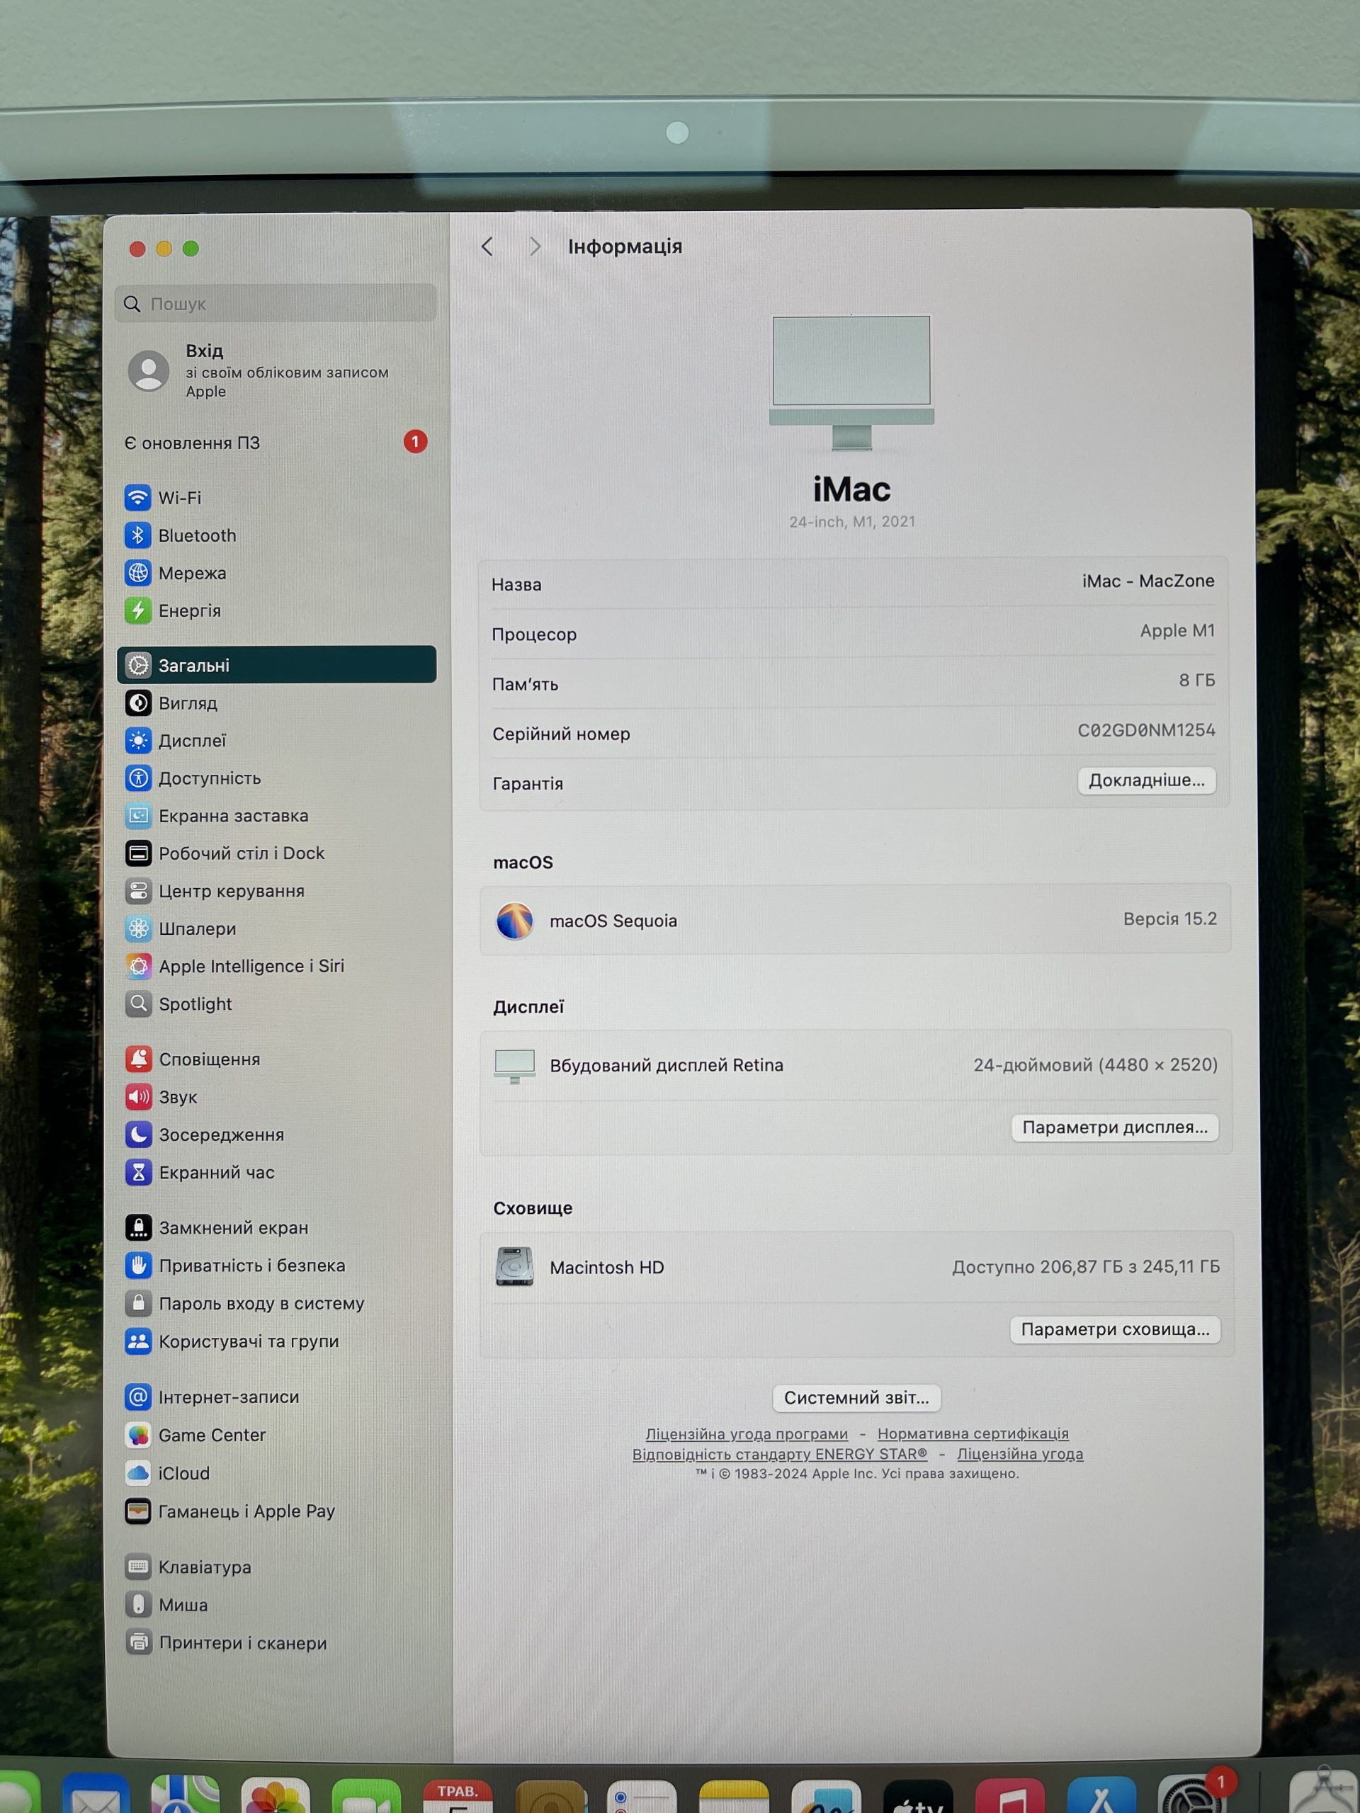Image resolution: width=1360 pixels, height=1813 pixels.
Task: Click computer name iMac - MacZone
Action: pyautogui.click(x=1147, y=581)
